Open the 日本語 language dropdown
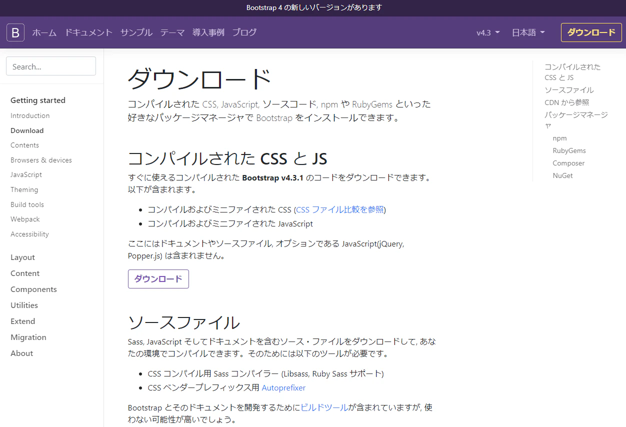 (x=528, y=32)
